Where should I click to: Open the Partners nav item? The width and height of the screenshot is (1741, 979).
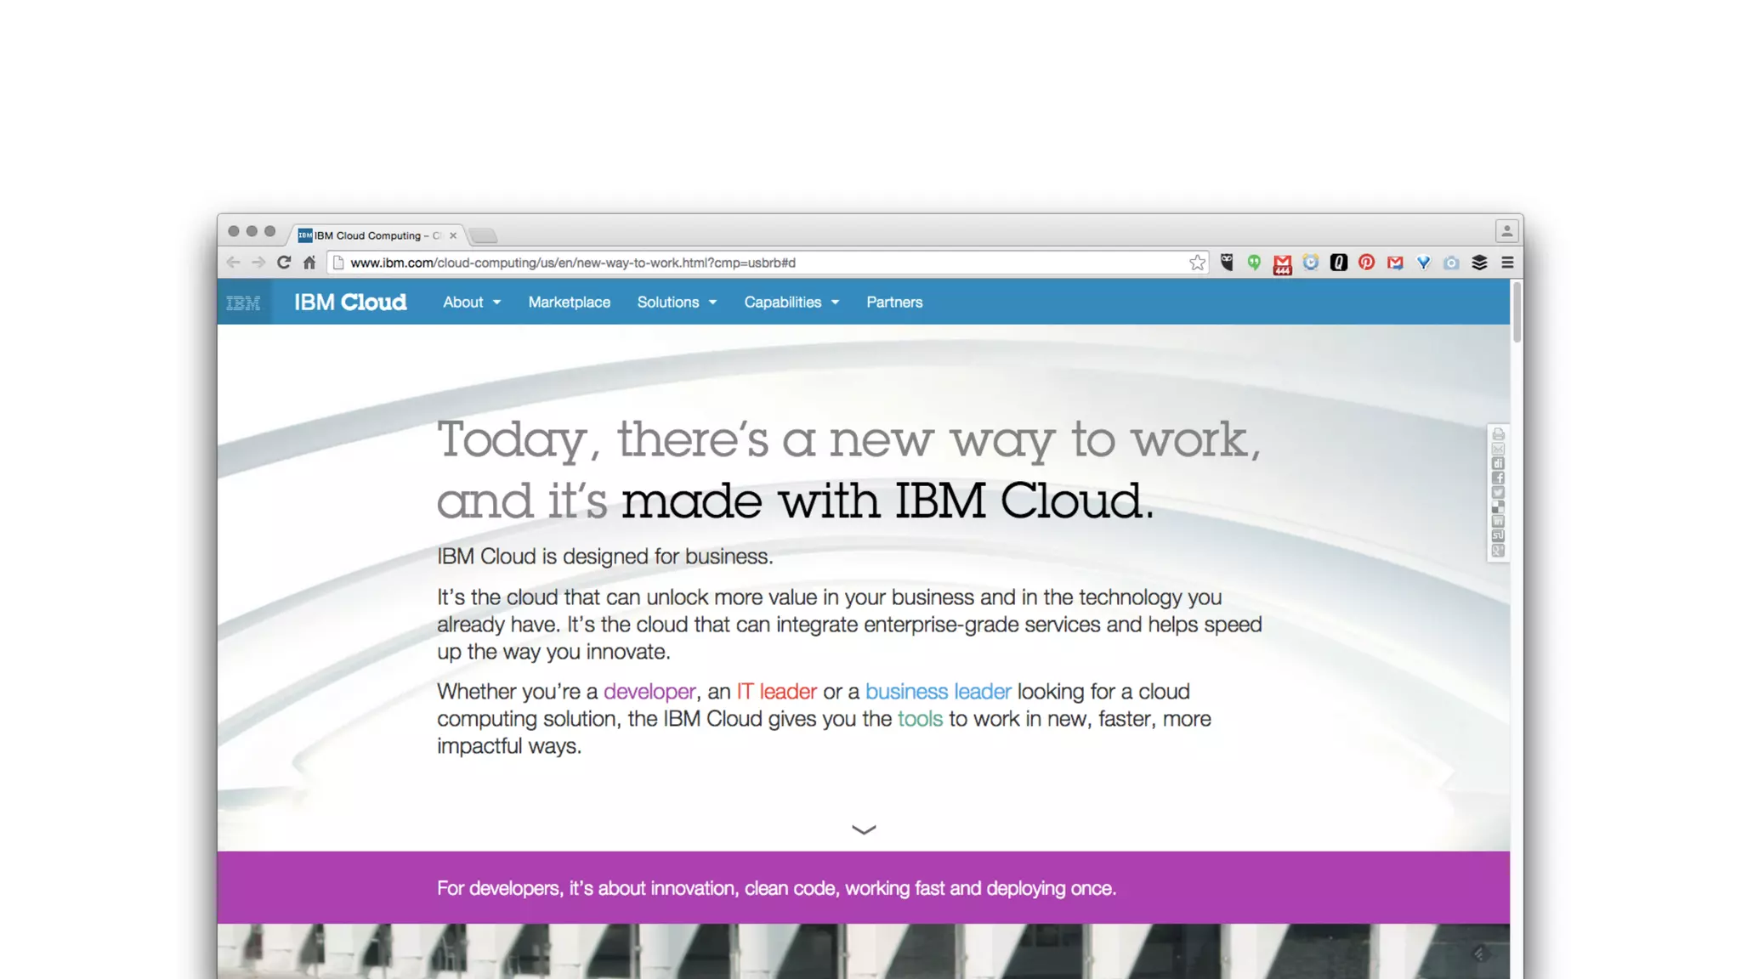click(x=894, y=303)
